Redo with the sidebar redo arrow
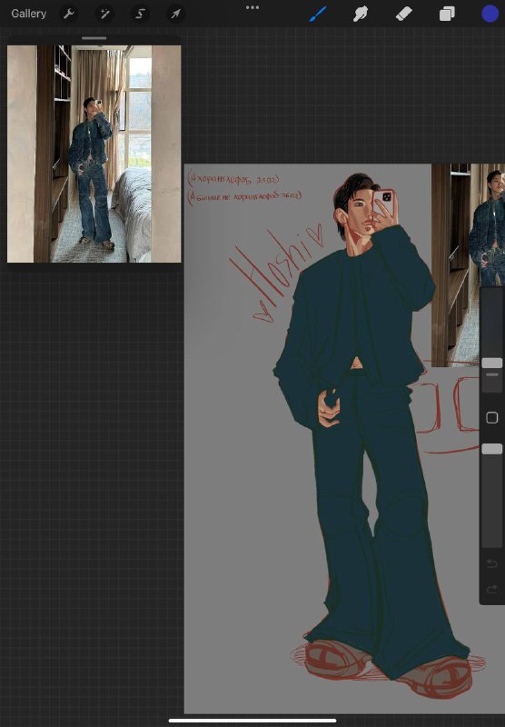 pos(492,590)
